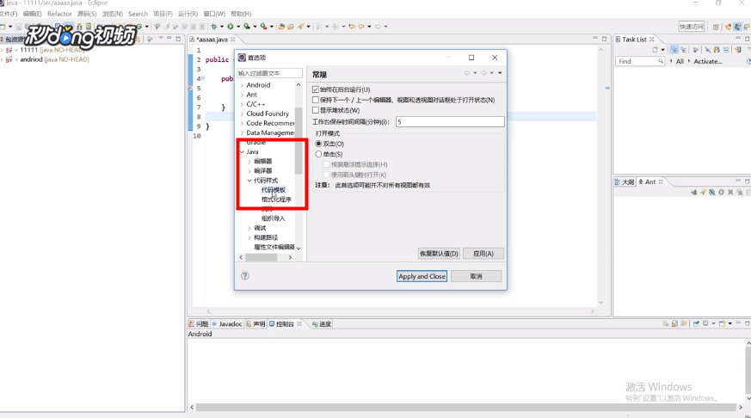This screenshot has height=418, width=751.
Task: Open Search menu
Action: coord(138,14)
